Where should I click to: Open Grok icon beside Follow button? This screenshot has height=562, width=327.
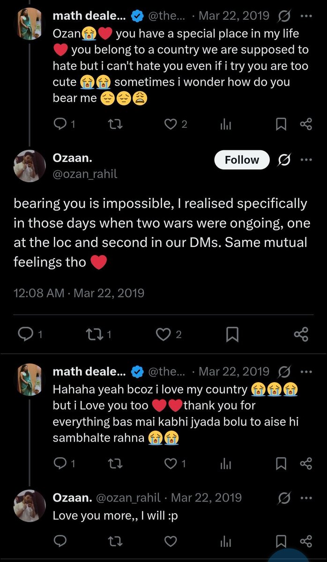283,160
